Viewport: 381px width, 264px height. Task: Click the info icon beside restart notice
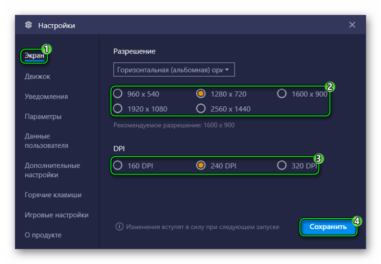[119, 227]
